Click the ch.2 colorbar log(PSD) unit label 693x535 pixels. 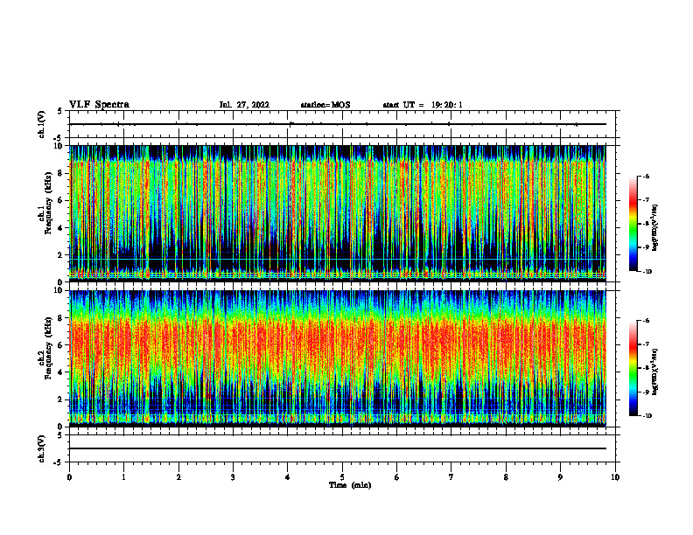coord(655,372)
